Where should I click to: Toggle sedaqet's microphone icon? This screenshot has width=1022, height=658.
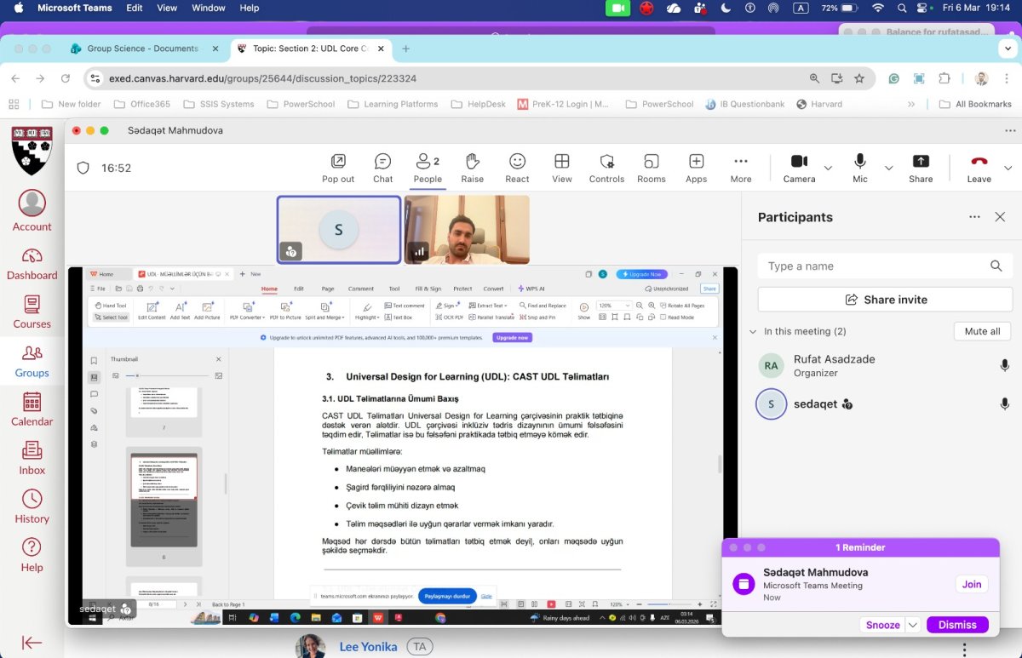[1005, 404]
